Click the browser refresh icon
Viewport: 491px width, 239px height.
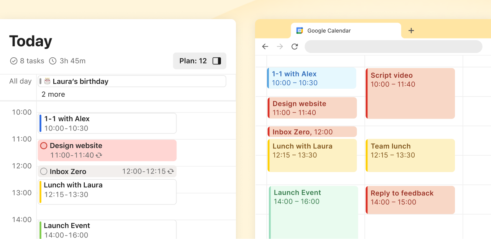pos(295,46)
